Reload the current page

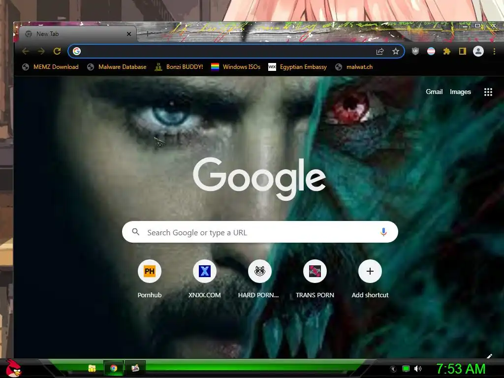57,51
